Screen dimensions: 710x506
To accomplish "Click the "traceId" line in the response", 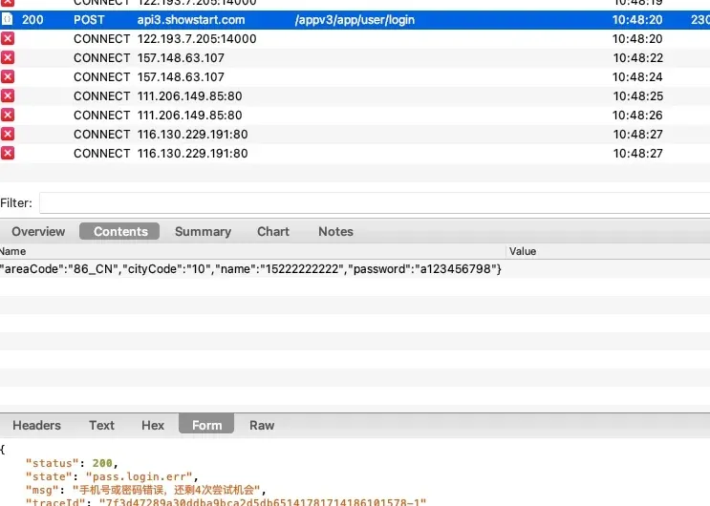I will pos(226,502).
